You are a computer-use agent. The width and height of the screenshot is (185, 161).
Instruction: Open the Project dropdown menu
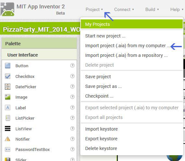[94, 9]
